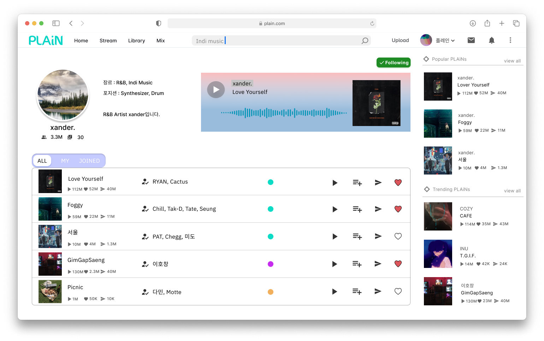Unlike the Foggy track
This screenshot has height=341, width=544.
398,209
